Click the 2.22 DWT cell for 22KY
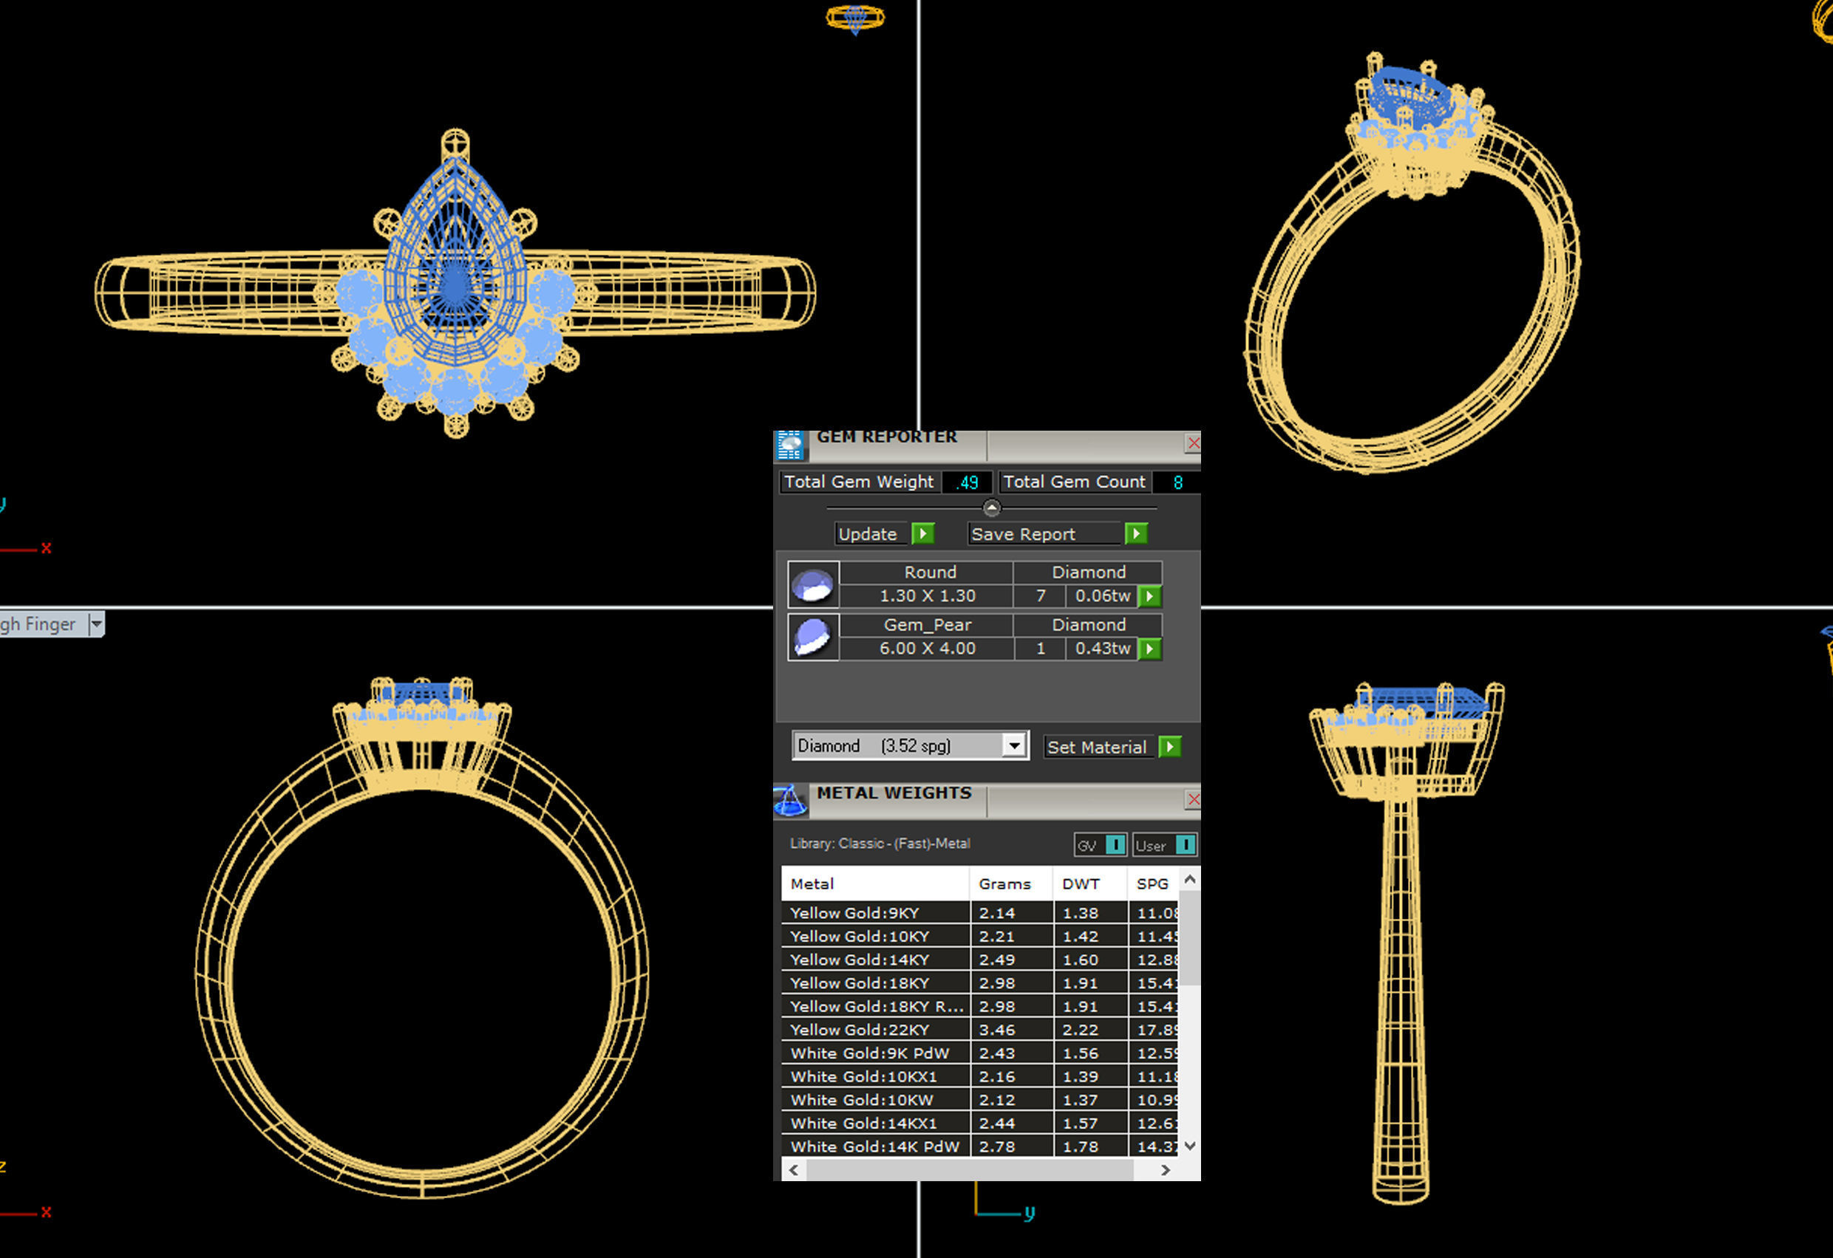 [1090, 1030]
